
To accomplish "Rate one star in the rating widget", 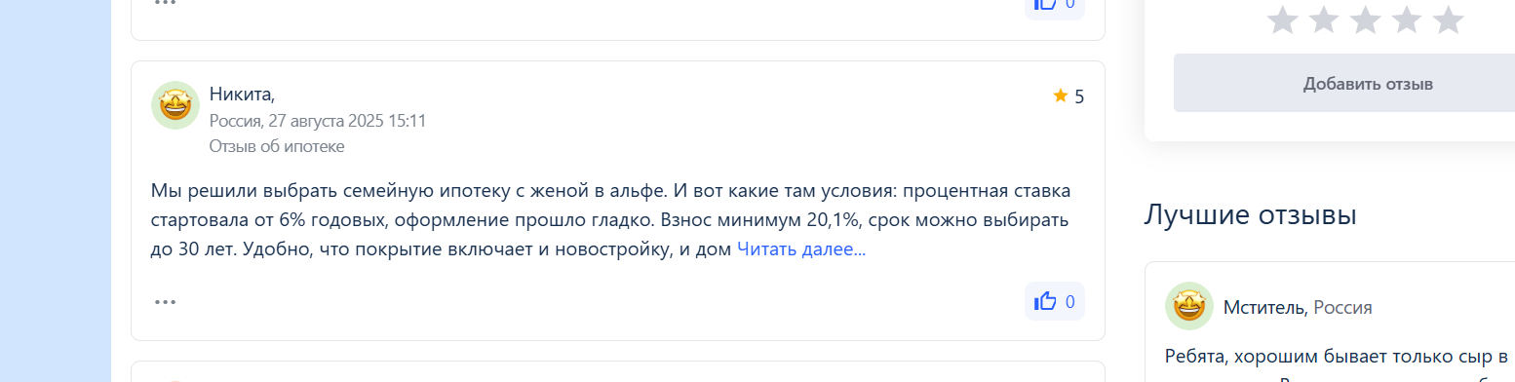I will [1281, 19].
